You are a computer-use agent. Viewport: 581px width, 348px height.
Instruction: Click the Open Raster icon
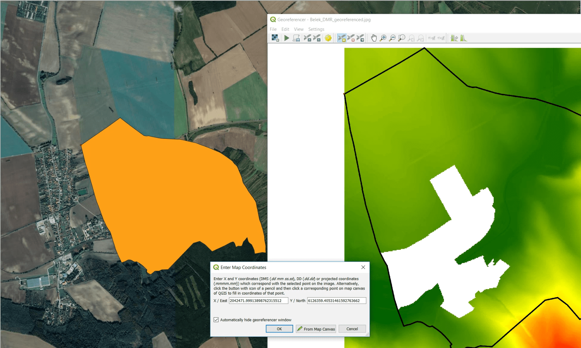click(275, 38)
